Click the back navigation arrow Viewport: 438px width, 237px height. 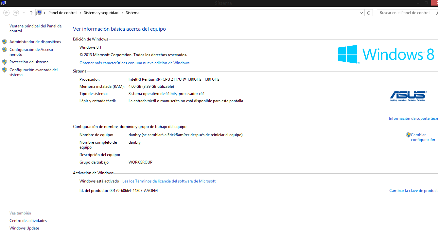pos(6,13)
